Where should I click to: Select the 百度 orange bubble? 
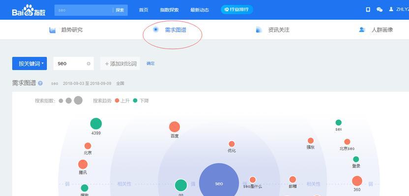tap(175, 127)
